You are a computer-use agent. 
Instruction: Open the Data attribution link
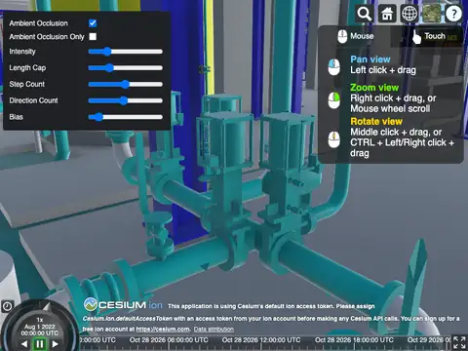pyautogui.click(x=214, y=329)
